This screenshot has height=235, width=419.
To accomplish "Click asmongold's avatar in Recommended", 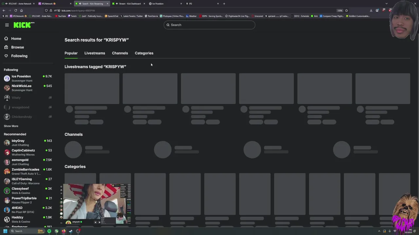I will [x=7, y=162].
